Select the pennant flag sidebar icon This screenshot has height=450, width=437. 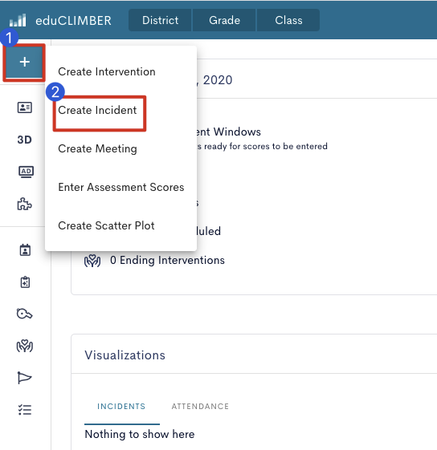pyautogui.click(x=24, y=378)
